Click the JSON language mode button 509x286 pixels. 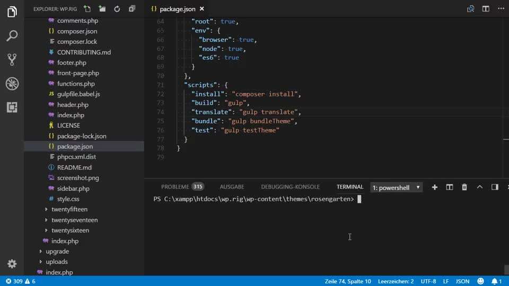pos(462,281)
